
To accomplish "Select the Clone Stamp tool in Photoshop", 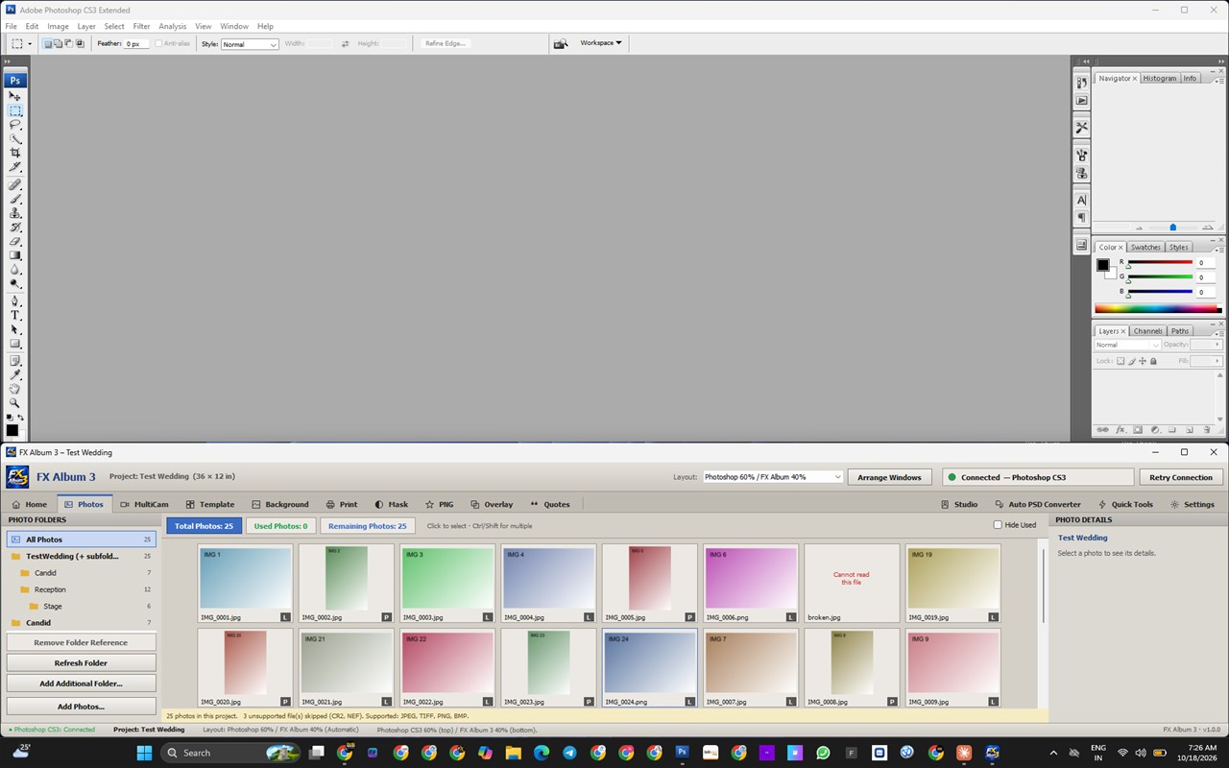I will click(15, 213).
